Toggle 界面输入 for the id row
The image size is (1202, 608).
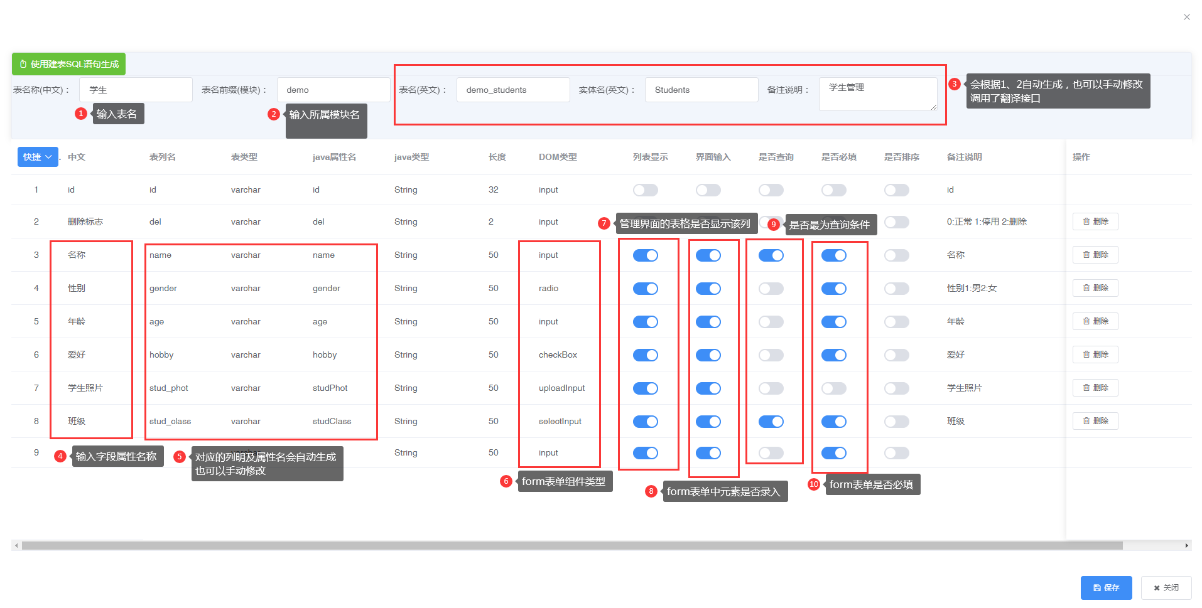click(708, 190)
